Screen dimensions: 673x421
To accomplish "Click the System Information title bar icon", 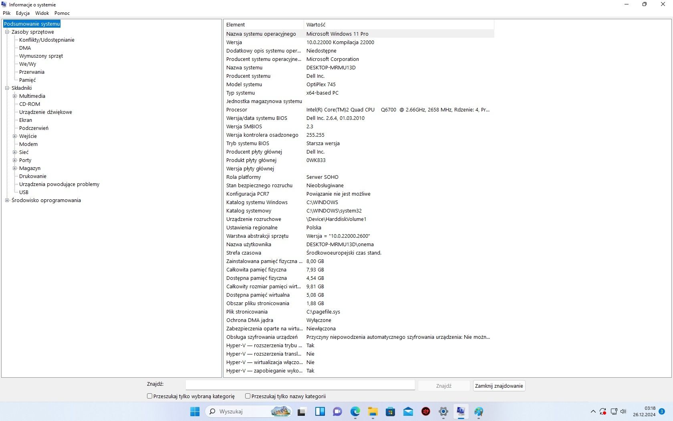I will 4,4.
